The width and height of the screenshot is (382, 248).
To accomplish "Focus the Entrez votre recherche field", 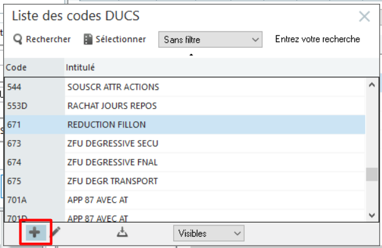I will coord(317,39).
